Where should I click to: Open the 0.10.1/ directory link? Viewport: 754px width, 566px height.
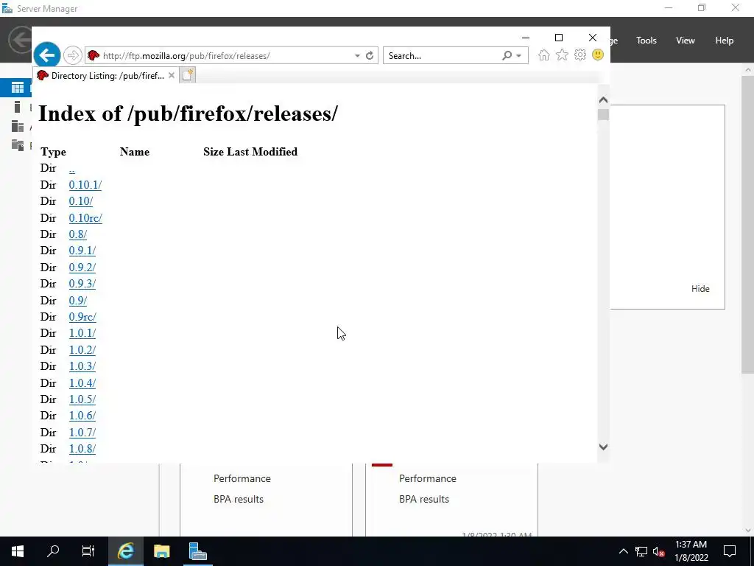(x=85, y=185)
